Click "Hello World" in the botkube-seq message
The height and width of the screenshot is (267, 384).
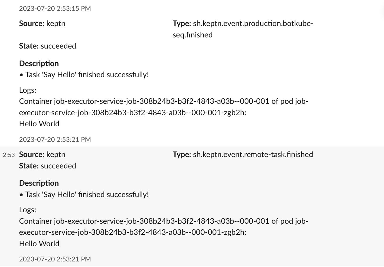click(x=39, y=124)
